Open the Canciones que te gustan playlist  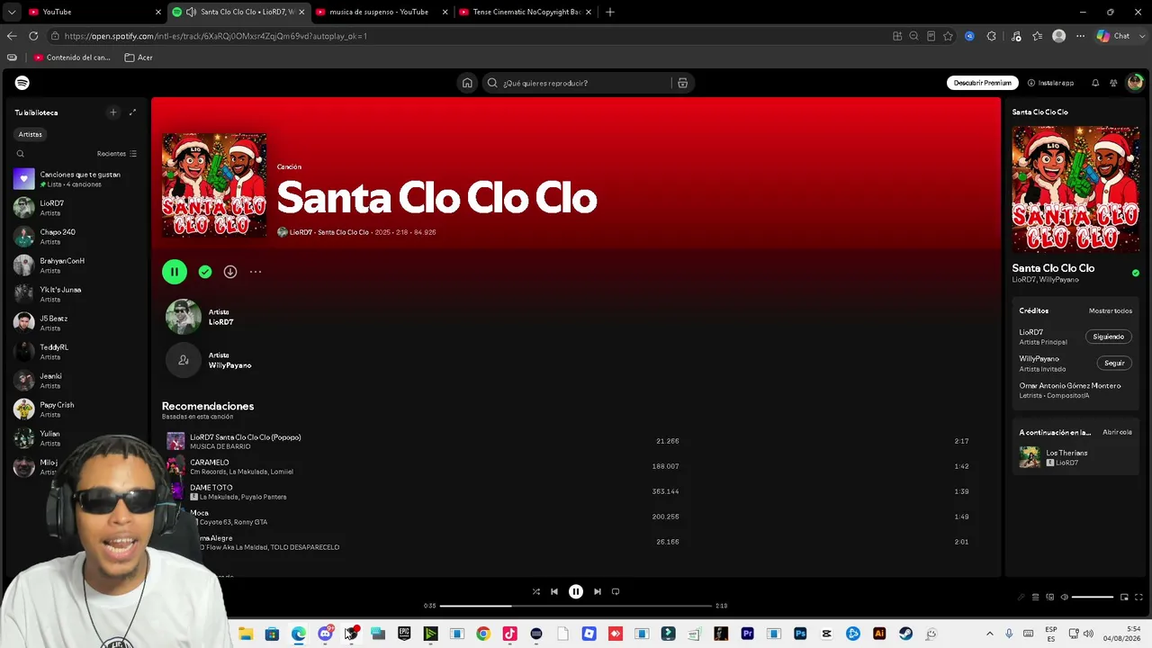77,179
